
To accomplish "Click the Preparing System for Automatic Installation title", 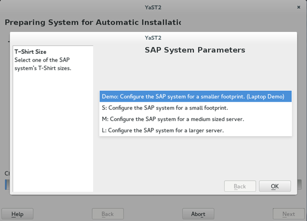I will click(x=93, y=22).
